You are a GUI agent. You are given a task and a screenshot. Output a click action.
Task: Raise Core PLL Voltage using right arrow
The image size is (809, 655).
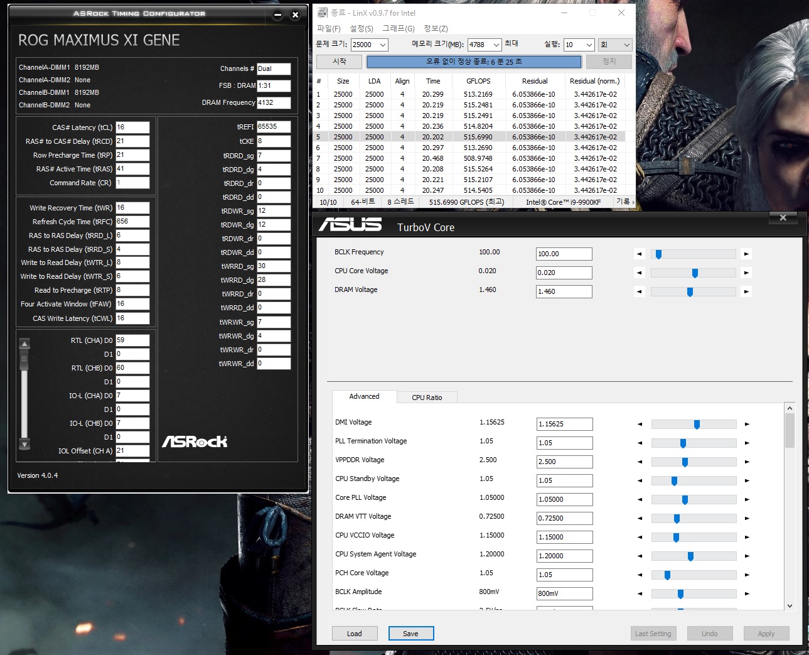(747, 499)
